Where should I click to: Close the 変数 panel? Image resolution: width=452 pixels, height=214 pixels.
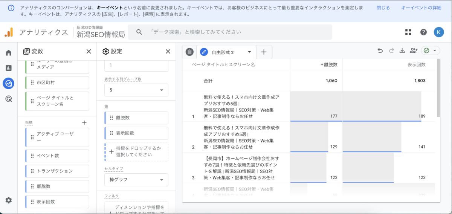click(89, 52)
